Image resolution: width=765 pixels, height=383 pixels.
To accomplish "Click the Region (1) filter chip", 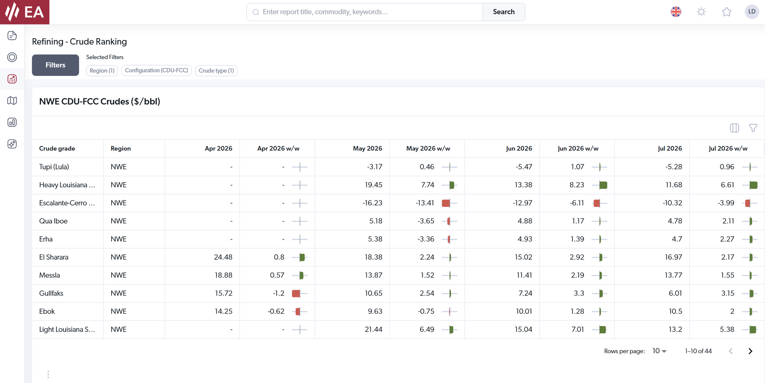I will (x=102, y=71).
